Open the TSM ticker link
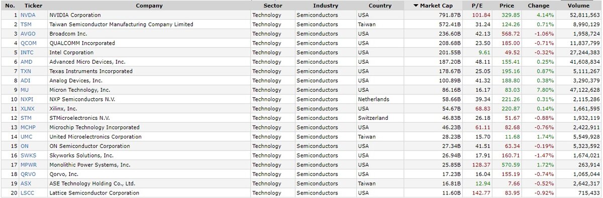 pos(26,24)
